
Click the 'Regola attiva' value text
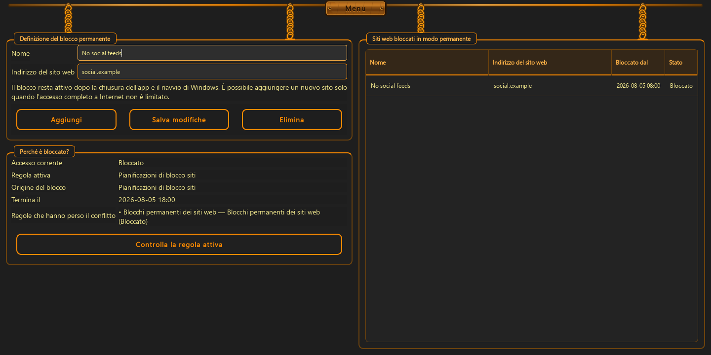pyautogui.click(x=157, y=175)
